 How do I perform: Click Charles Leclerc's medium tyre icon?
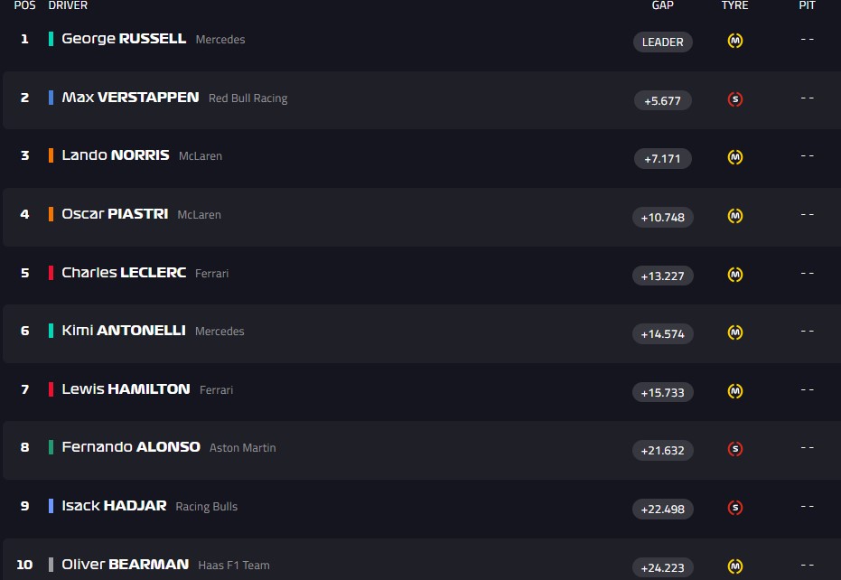pos(735,275)
